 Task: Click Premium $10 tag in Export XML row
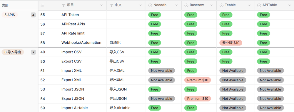tap(198, 80)
